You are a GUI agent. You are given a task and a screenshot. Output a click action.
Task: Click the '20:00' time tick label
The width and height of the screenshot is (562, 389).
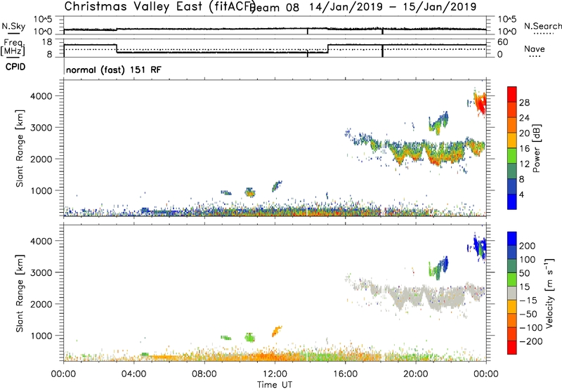coord(416,374)
